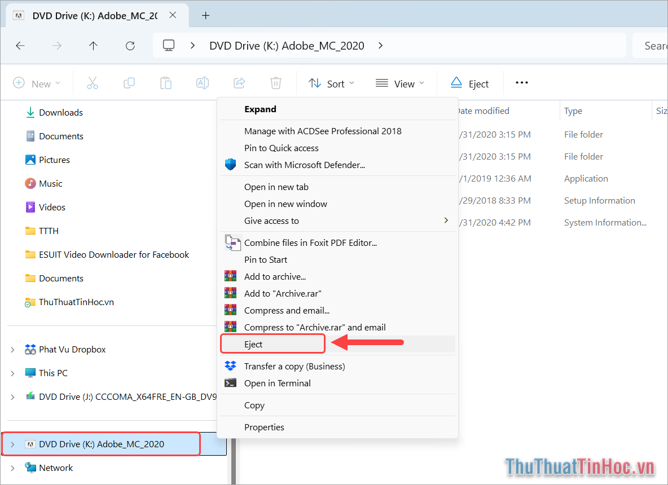The width and height of the screenshot is (668, 485).
Task: Click the This PC monitor icon in address bar
Action: tap(169, 45)
